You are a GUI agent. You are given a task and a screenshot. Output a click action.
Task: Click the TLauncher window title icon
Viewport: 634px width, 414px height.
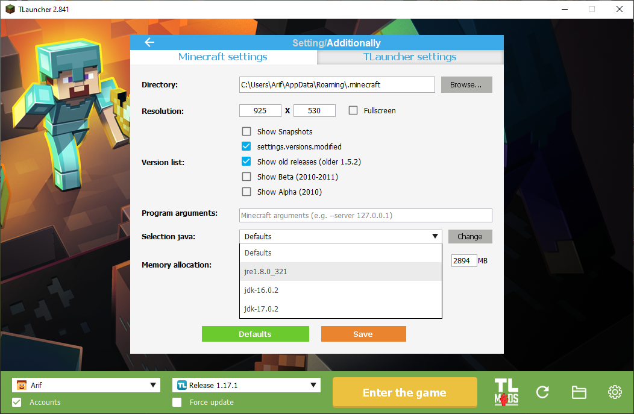pyautogui.click(x=10, y=9)
